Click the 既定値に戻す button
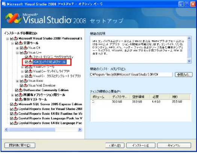 (x=20, y=145)
